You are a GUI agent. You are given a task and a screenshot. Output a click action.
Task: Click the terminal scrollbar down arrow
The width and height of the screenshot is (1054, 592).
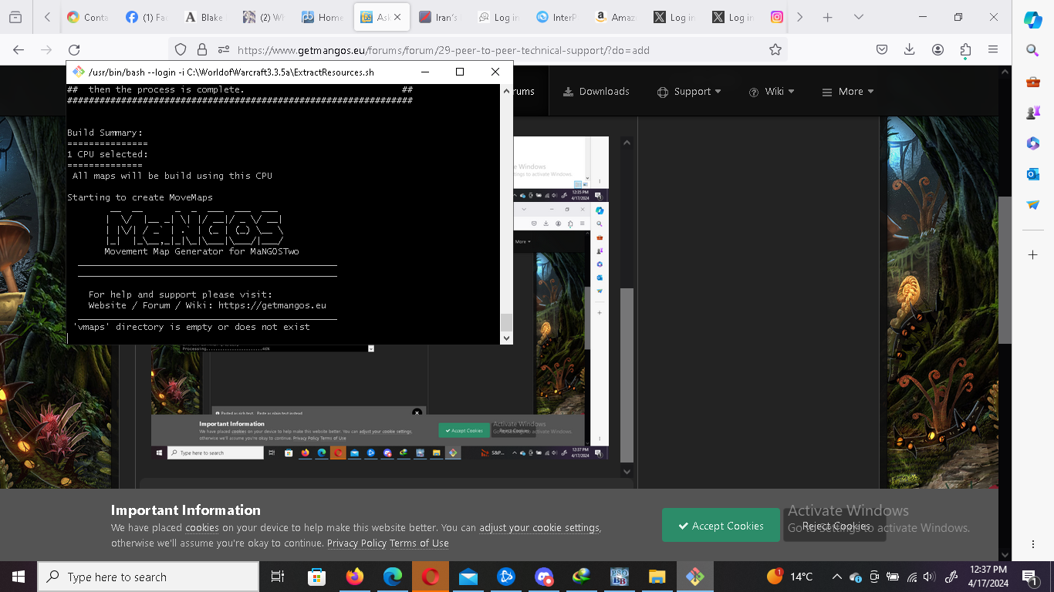coord(506,338)
